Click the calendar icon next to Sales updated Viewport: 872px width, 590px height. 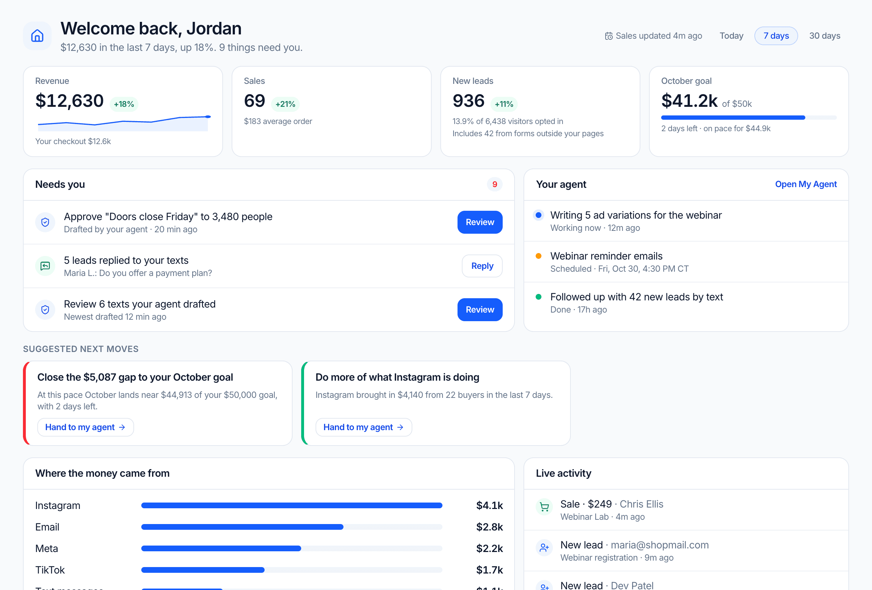[608, 36]
